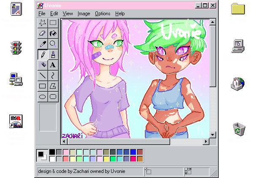Open My Computer desktop icon
Viewport: 255px width, 178px height.
[x=238, y=46]
